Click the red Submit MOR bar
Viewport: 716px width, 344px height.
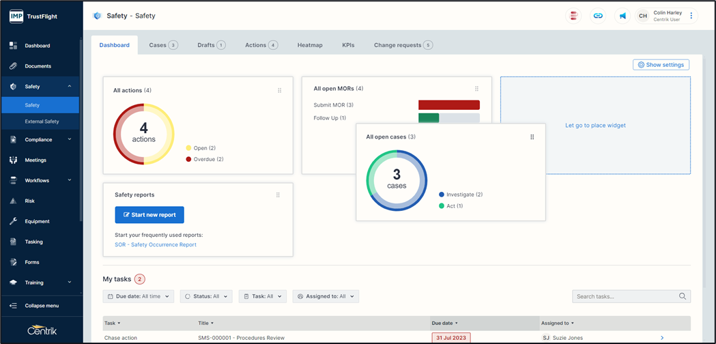click(448, 105)
